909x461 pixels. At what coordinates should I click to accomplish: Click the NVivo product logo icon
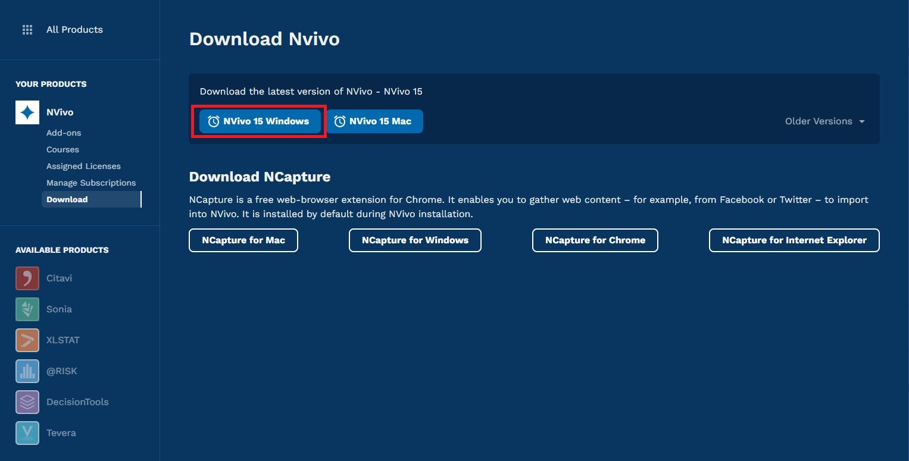[27, 112]
